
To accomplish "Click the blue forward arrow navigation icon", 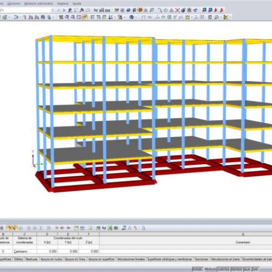I will click(x=64, y=10).
